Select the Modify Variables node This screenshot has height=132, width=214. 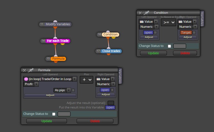pos(58,24)
